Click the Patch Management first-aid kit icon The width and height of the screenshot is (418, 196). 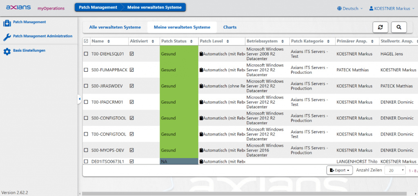click(7, 23)
